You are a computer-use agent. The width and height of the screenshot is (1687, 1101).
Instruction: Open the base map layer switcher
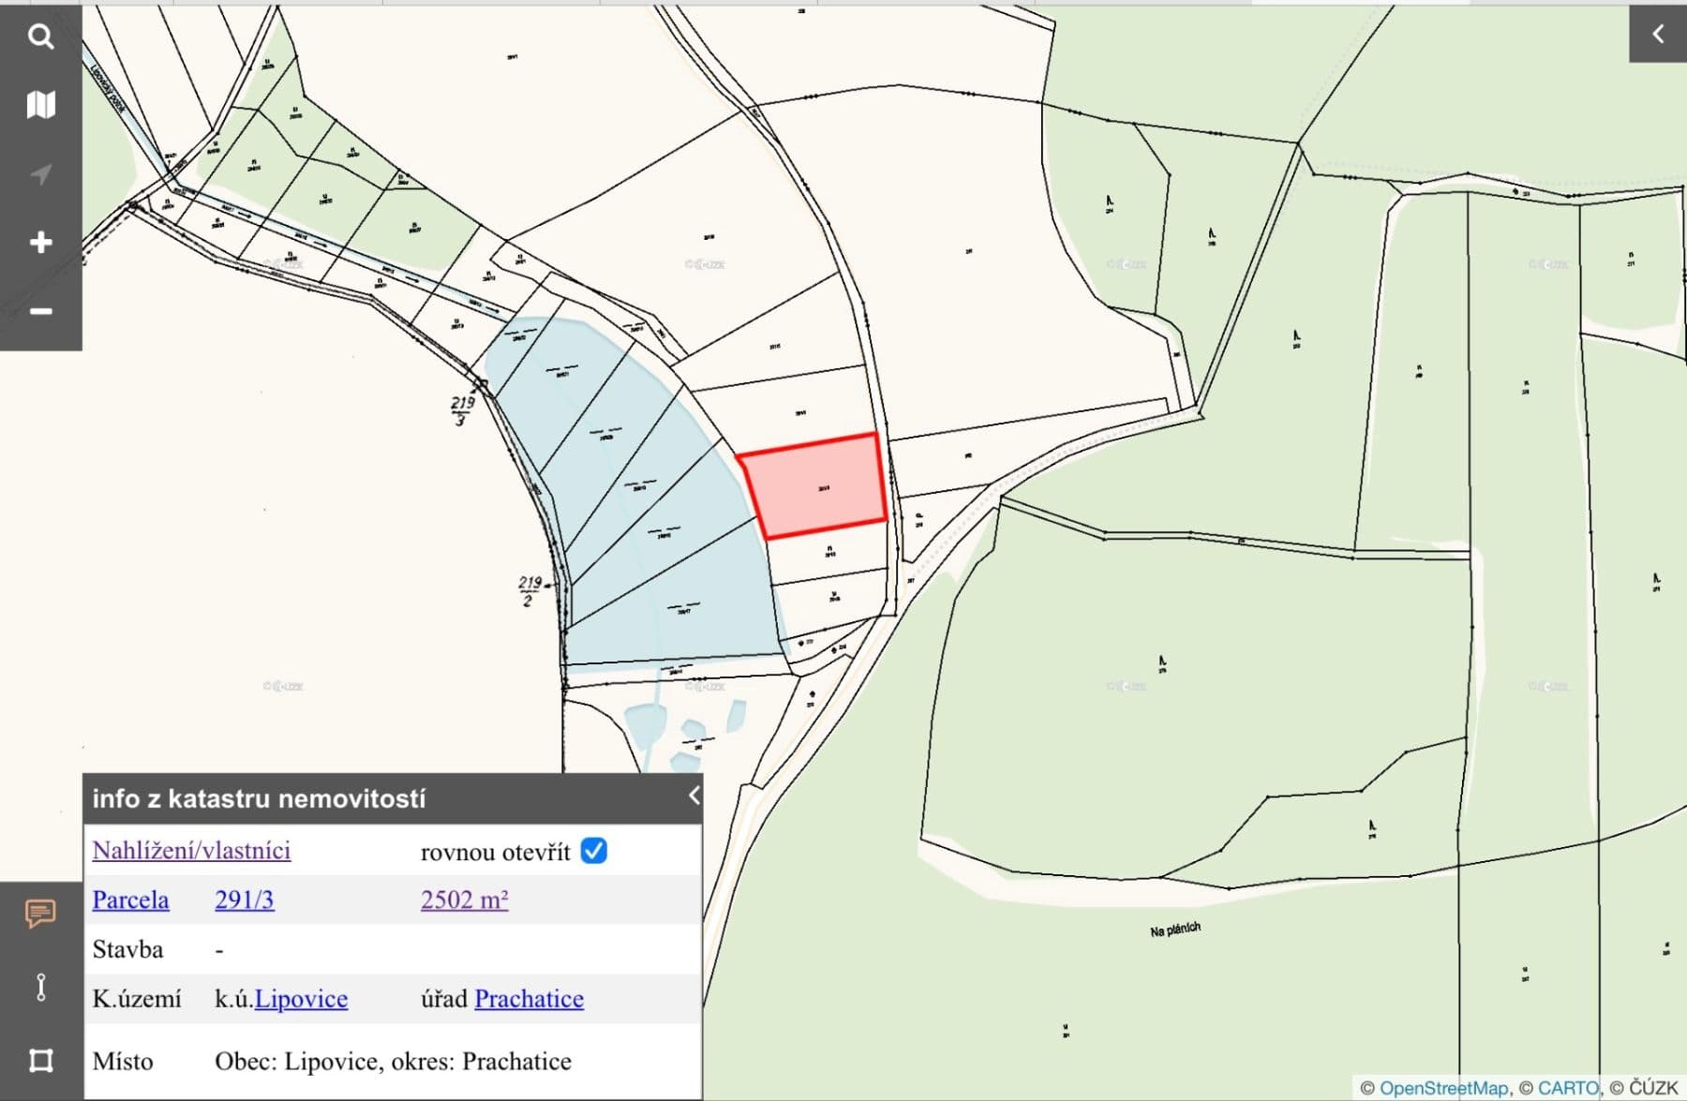coord(39,105)
